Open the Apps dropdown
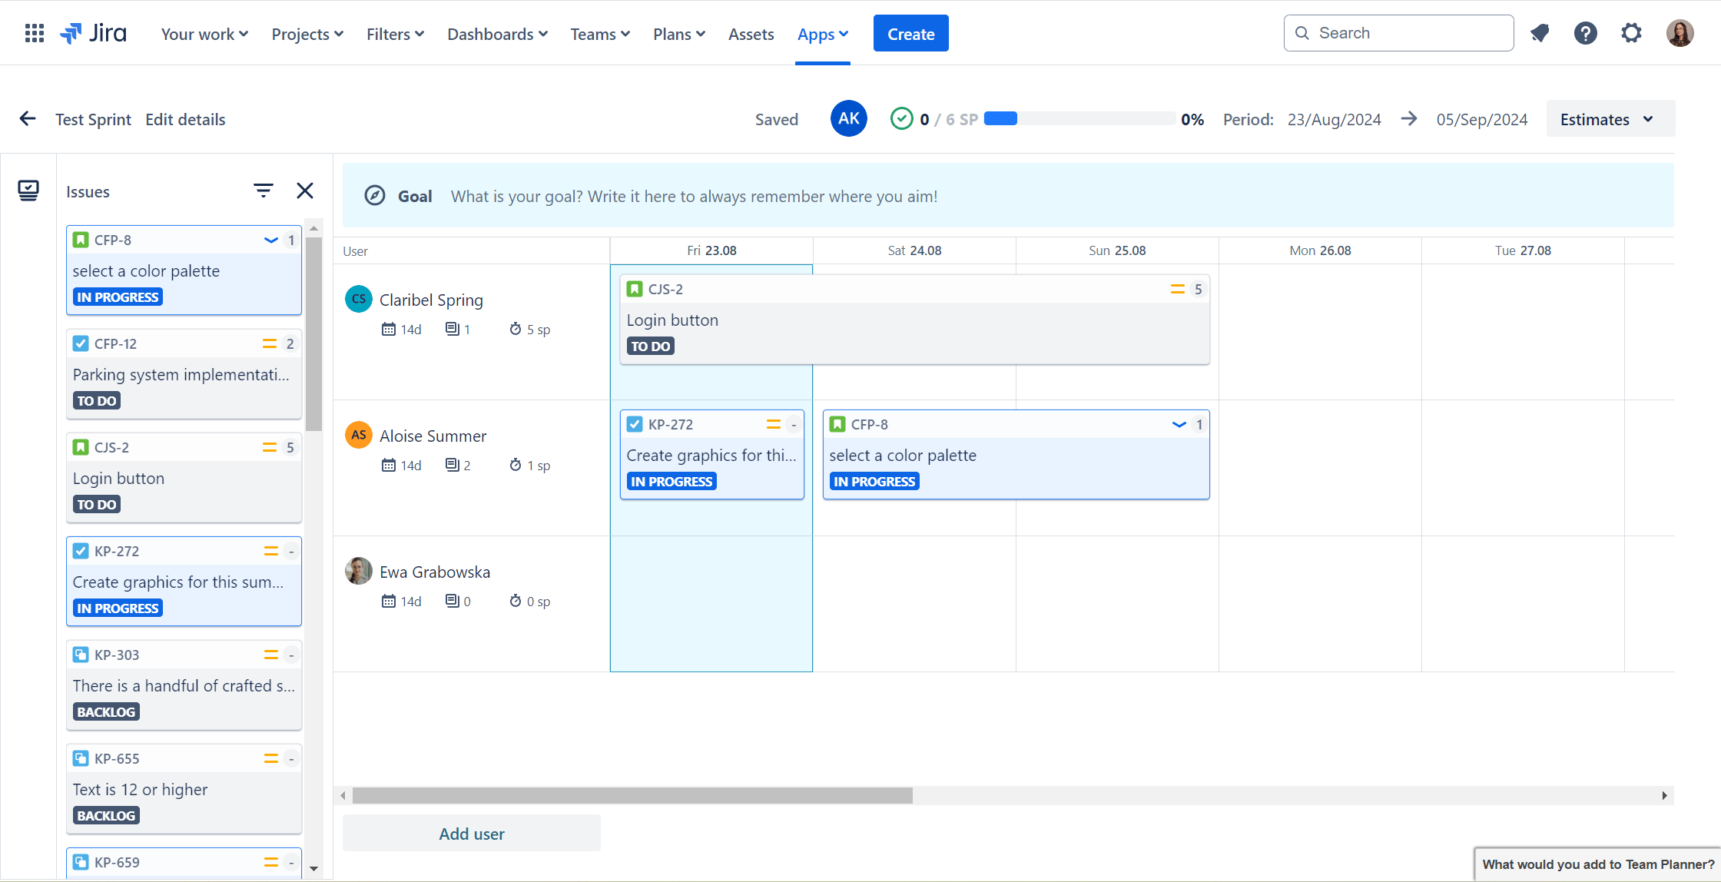This screenshot has height=882, width=1721. (x=823, y=34)
